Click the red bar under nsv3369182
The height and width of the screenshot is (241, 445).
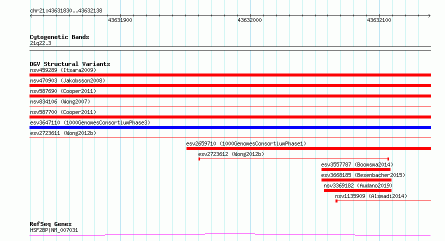[x=357, y=190]
